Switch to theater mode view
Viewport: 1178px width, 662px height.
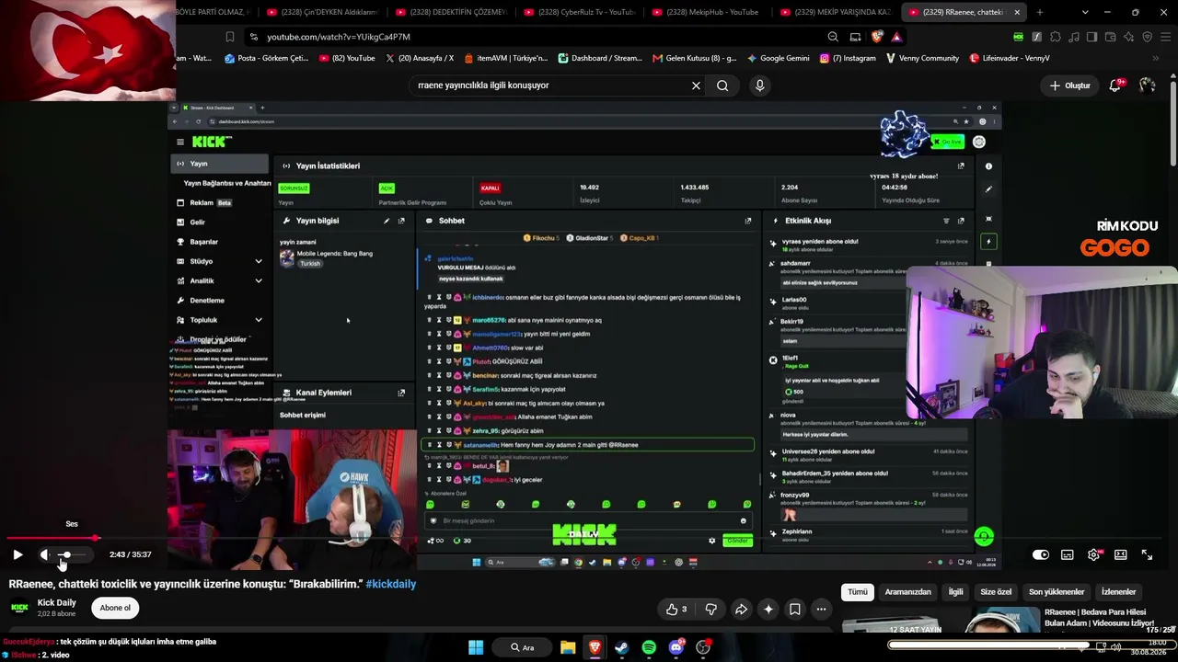(1121, 554)
